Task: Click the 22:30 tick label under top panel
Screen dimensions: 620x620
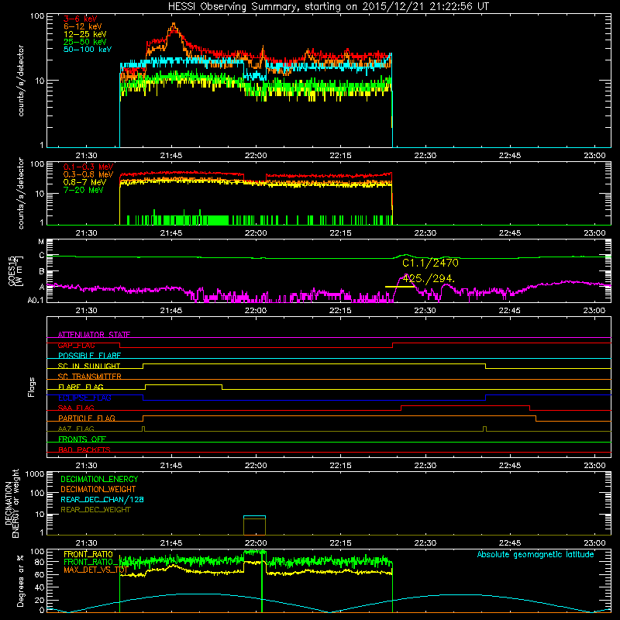Action: (425, 156)
